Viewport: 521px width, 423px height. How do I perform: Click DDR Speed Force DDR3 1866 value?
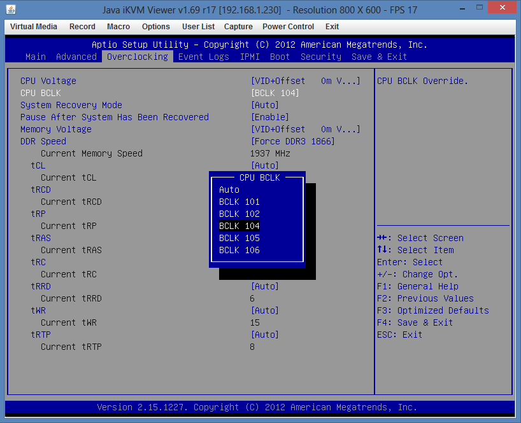(x=293, y=141)
